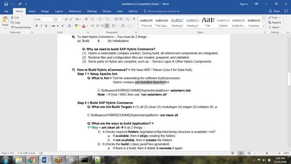This screenshot has width=291, height=164.
Task: Justify the paragraph text
Action: tap(107, 26)
